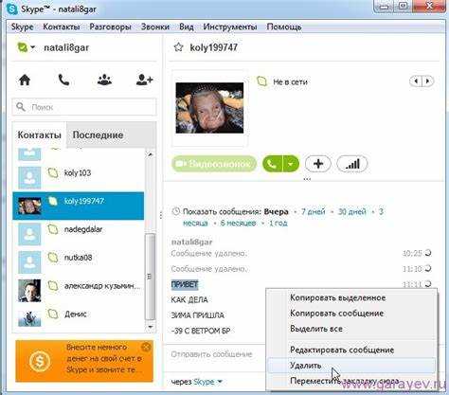Click the Skype logo in the title bar
449x395 pixels.
click(x=12, y=9)
